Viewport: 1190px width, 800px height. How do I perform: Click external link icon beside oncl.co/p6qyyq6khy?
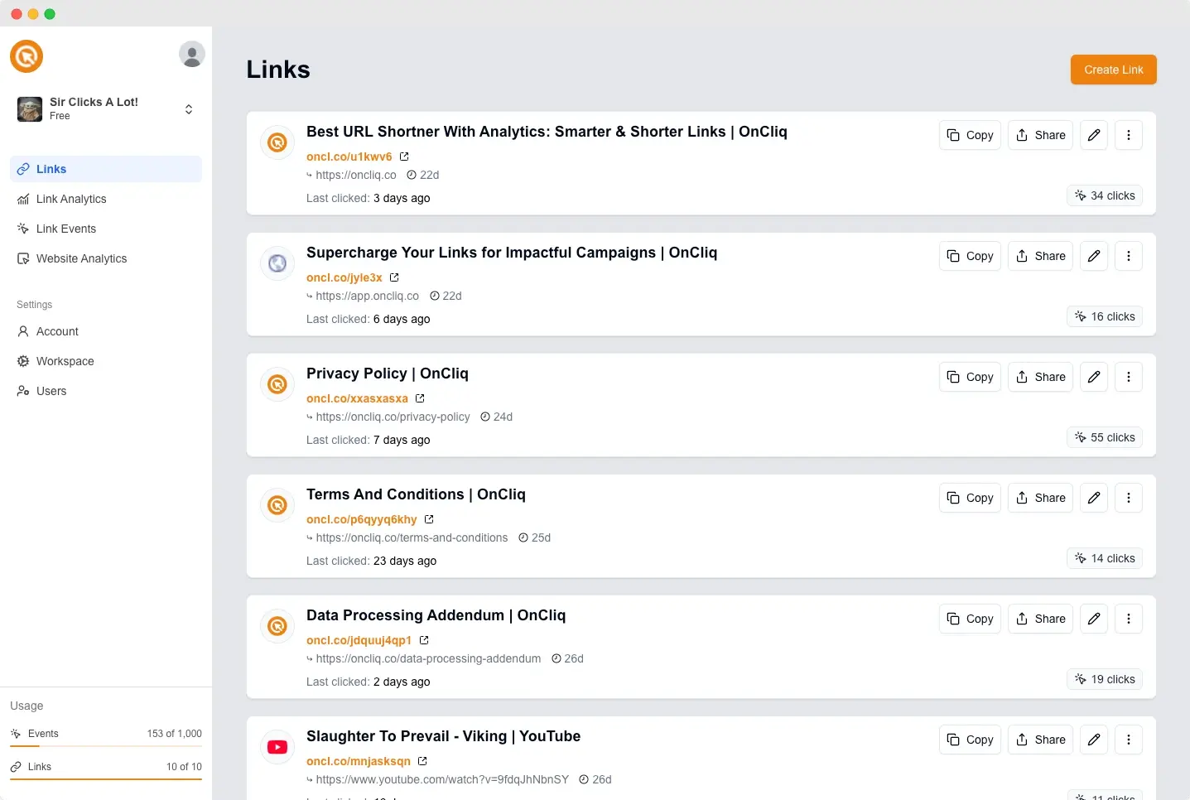click(429, 519)
